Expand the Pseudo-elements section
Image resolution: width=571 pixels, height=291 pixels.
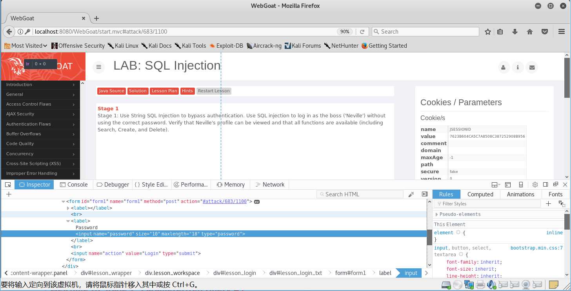(x=437, y=214)
